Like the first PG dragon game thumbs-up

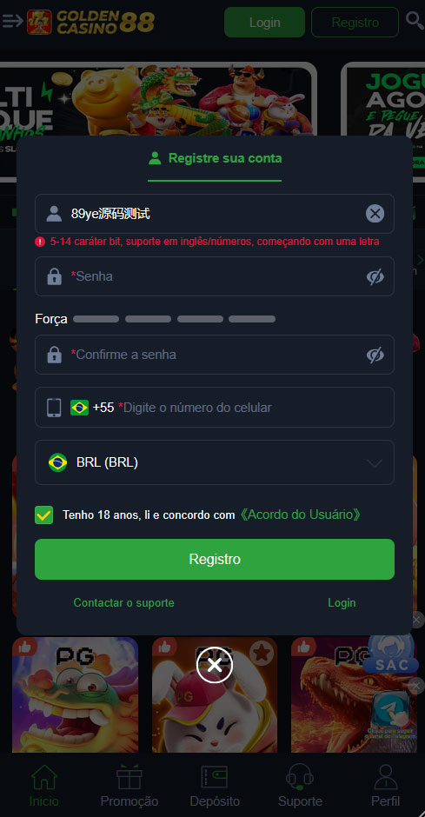[24, 648]
